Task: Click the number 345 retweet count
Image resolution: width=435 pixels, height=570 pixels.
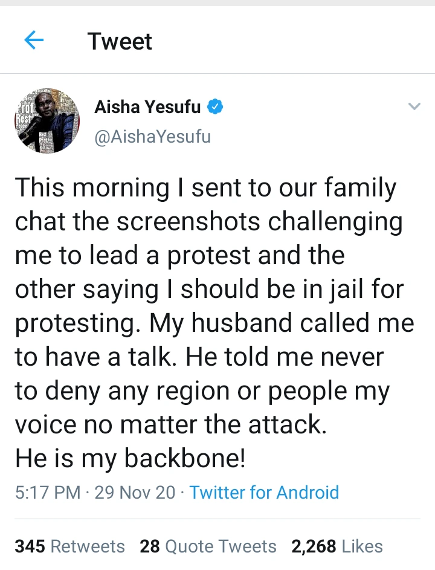Action: [30, 546]
